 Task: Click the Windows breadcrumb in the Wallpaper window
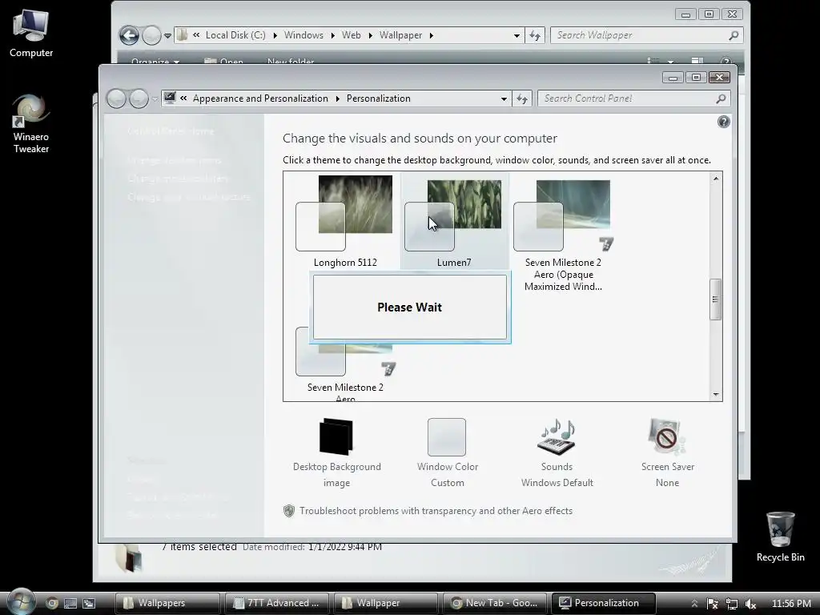click(303, 35)
